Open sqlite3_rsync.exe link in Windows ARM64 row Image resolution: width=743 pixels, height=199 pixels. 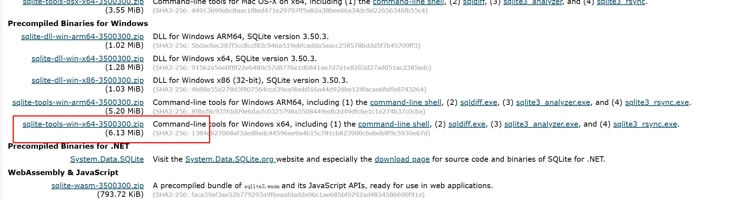click(x=657, y=102)
